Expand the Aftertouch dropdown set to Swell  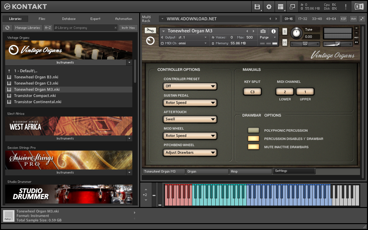point(190,119)
